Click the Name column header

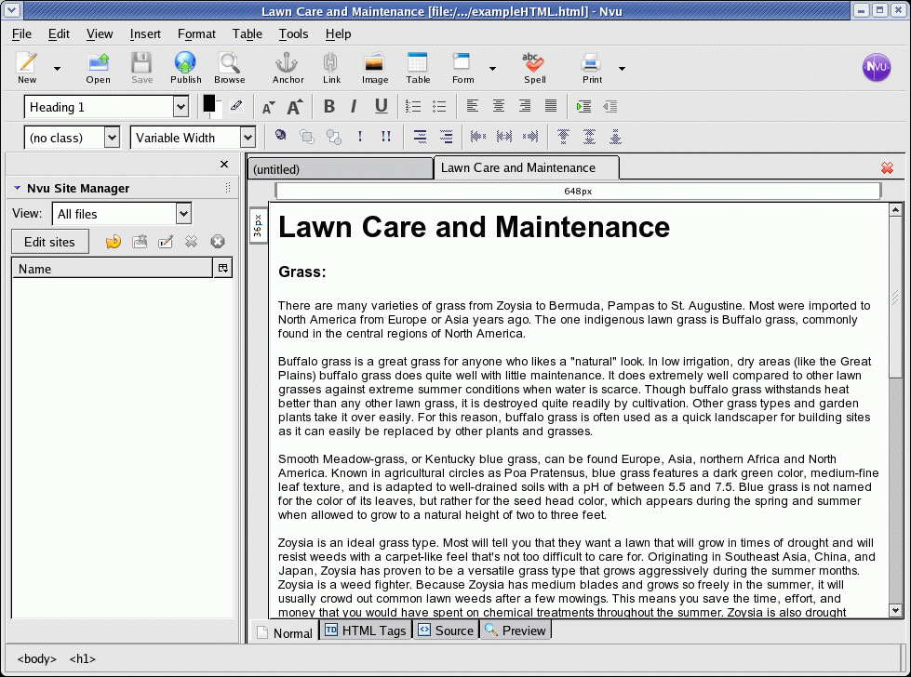point(112,269)
